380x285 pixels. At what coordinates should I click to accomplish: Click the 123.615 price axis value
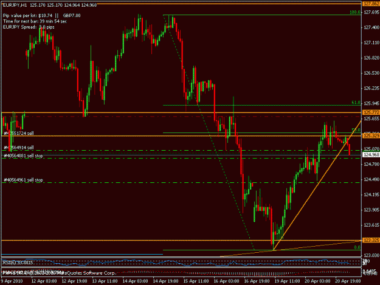pyautogui.click(x=371, y=225)
